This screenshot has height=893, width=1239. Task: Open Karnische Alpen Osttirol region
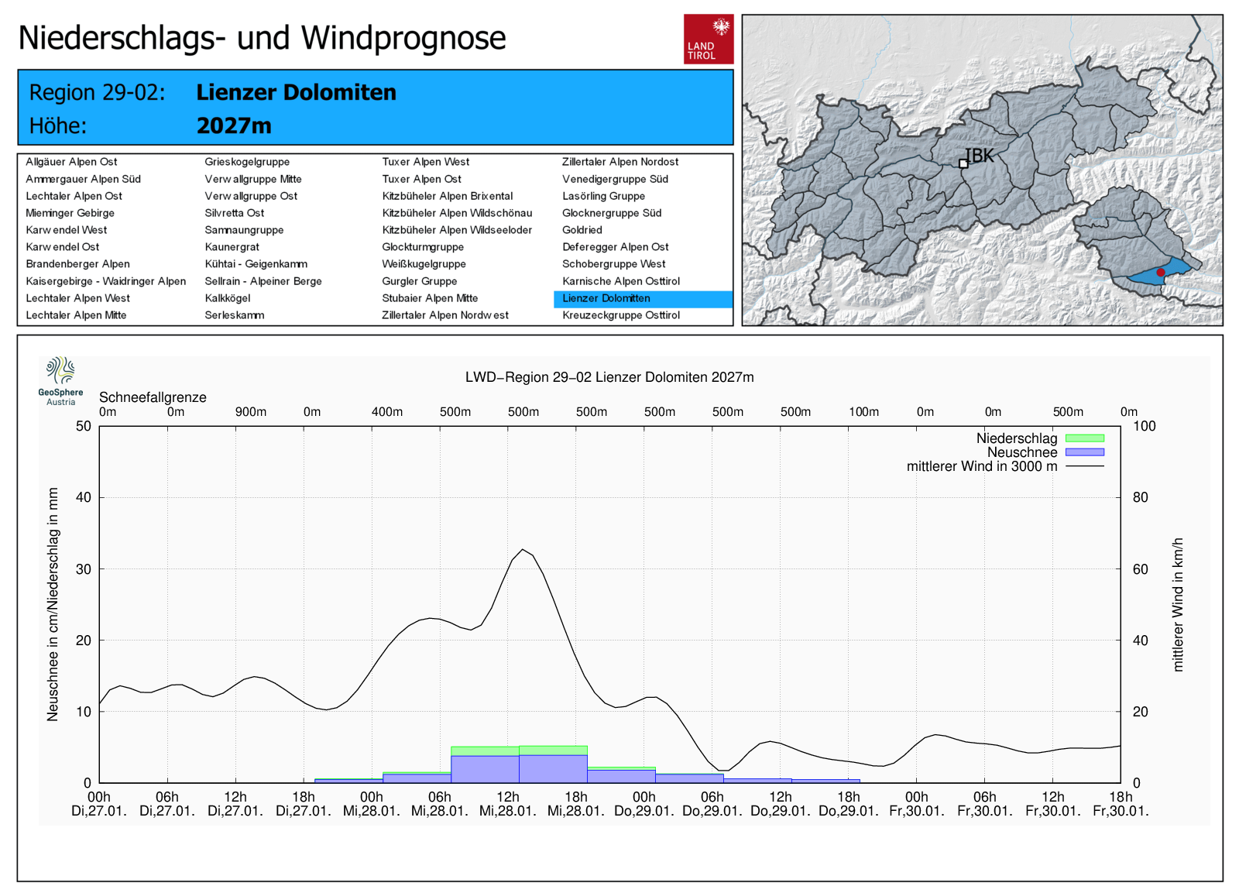click(x=621, y=281)
